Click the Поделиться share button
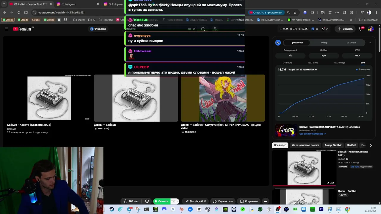Screen dimensions: 381x214 pyautogui.click(x=223, y=201)
